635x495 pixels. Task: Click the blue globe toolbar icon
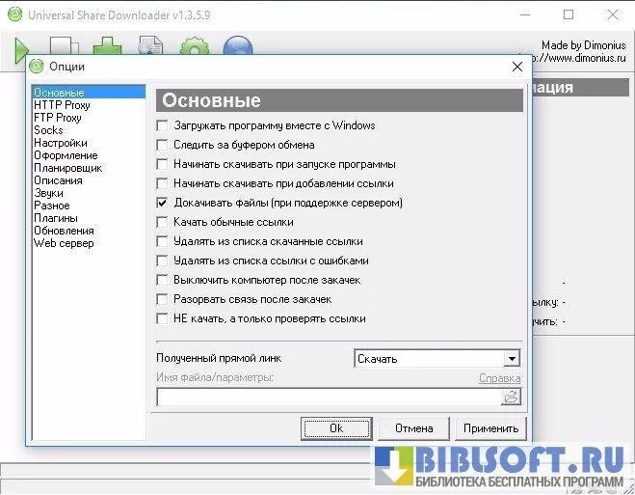click(237, 46)
